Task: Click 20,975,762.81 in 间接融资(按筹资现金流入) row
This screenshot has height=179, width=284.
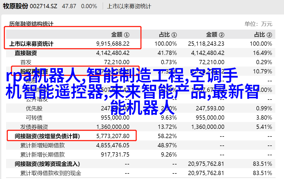Action: (206, 164)
